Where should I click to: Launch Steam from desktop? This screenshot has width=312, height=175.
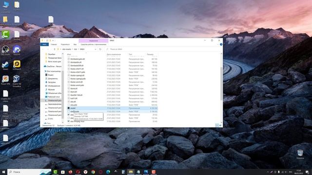[5, 65]
